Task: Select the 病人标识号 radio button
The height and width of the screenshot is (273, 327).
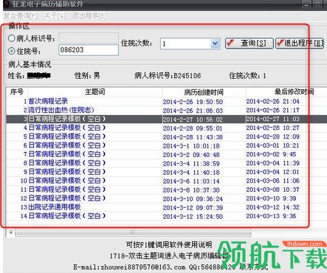Action: point(11,38)
